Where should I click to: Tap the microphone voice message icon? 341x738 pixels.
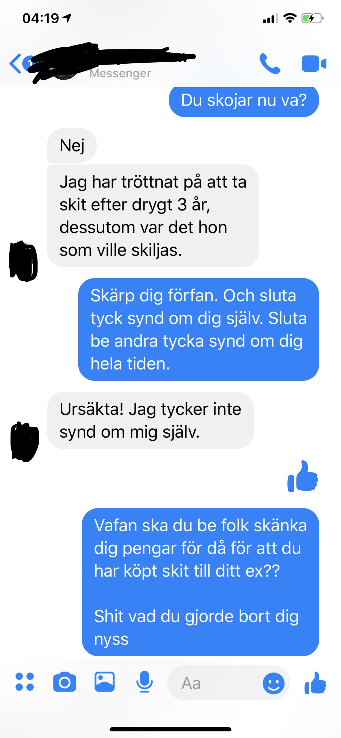tap(144, 681)
